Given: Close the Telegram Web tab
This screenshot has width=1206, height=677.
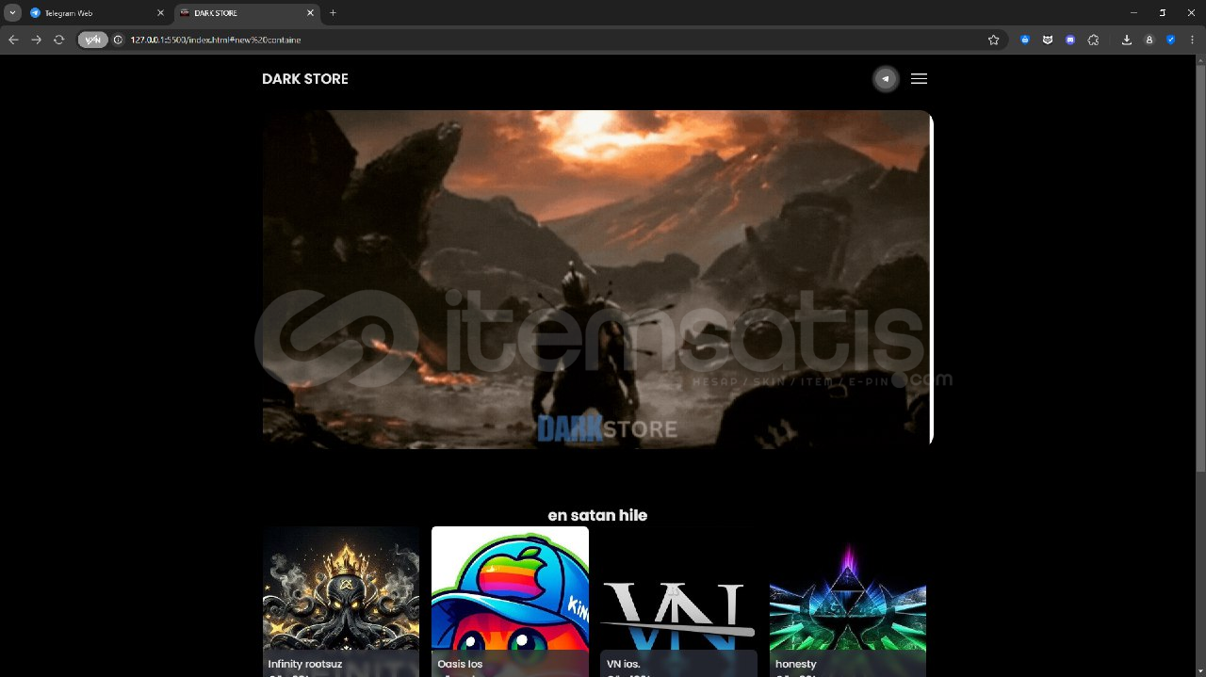Looking at the screenshot, I should tap(160, 13).
